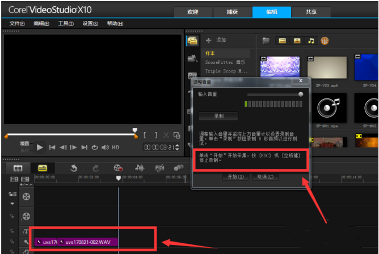Viewport: 379px width, 254px height.
Task: Click the 开始(S) button
Action: [235, 177]
